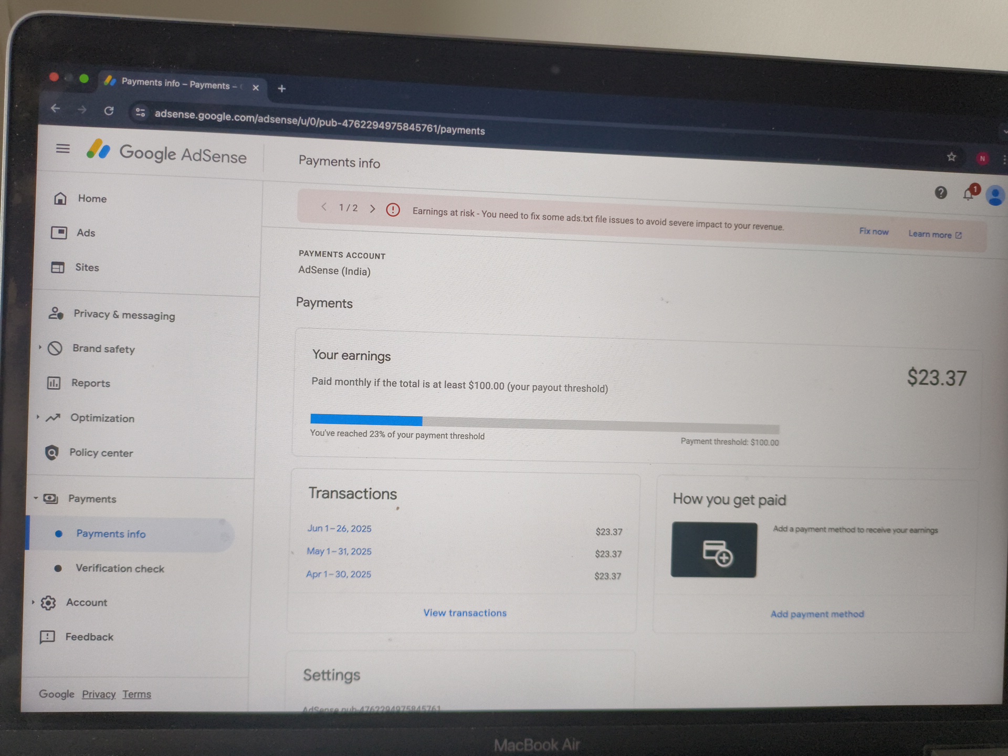Open the Feedback item
The height and width of the screenshot is (756, 1008).
(89, 637)
